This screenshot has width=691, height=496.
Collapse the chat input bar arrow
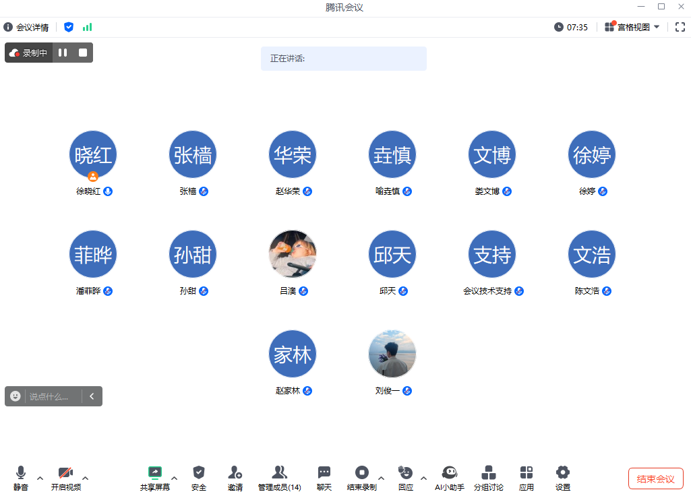pyautogui.click(x=92, y=396)
